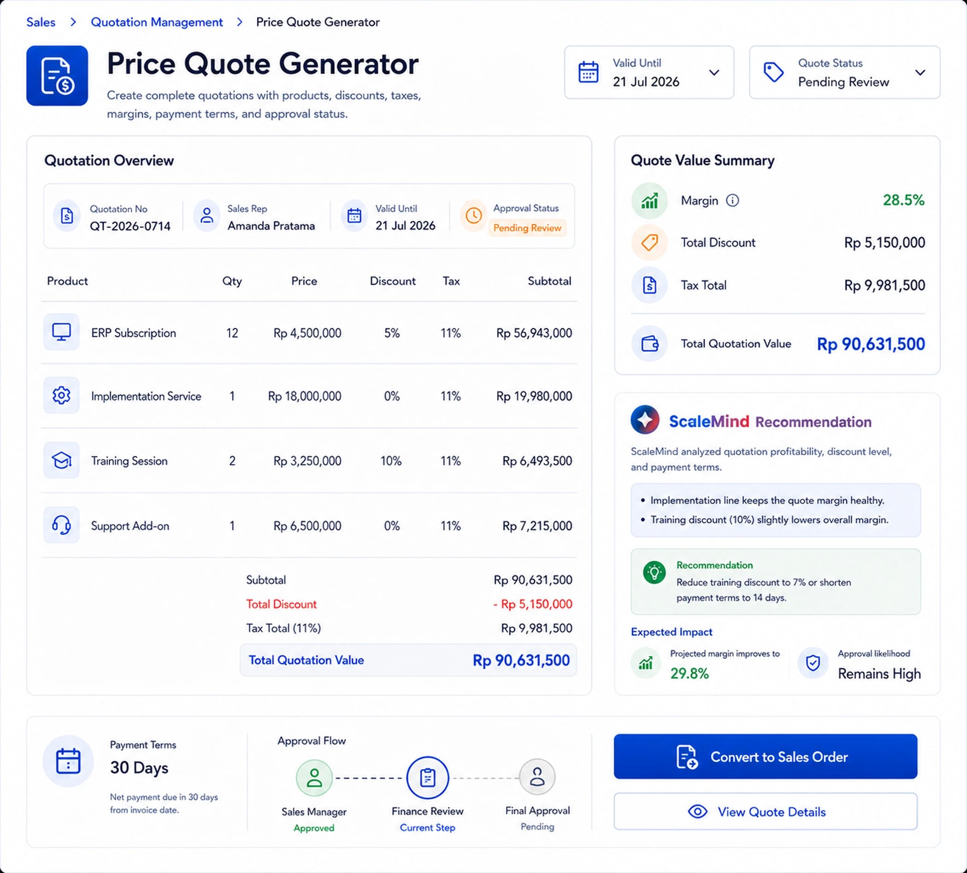Viewport: 967px width, 873px height.
Task: Open the Valid Until date dropdown
Action: click(649, 72)
